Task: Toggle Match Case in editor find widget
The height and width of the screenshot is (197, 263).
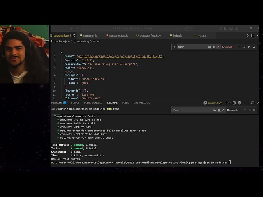Action: (210, 47)
